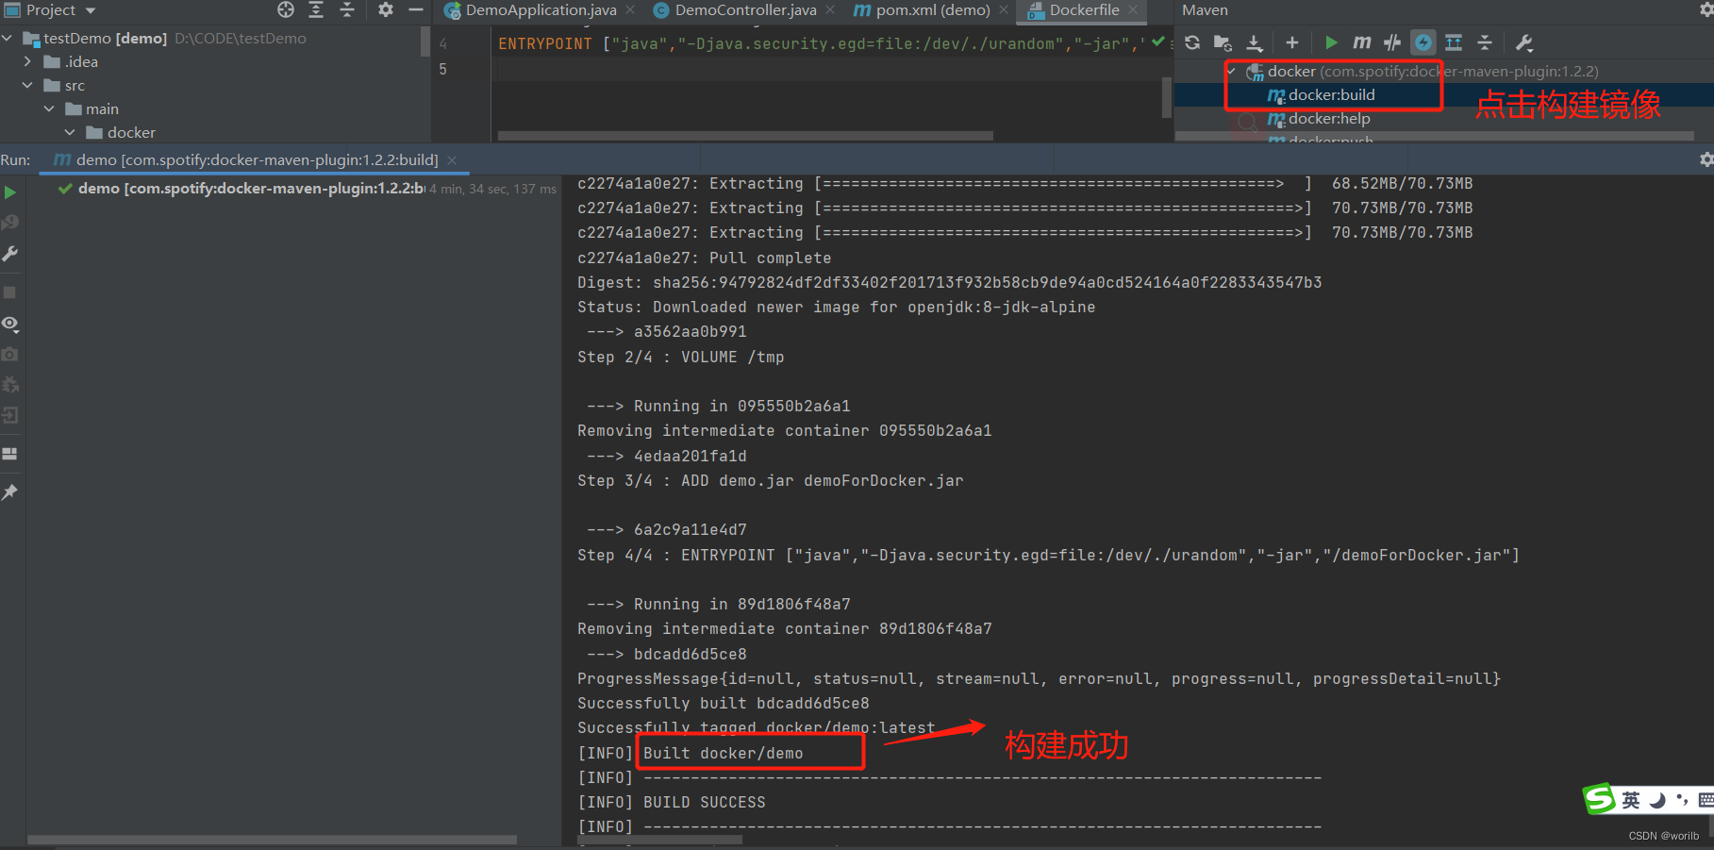Select main folder in Project tree
1714x850 pixels.
tap(92, 108)
